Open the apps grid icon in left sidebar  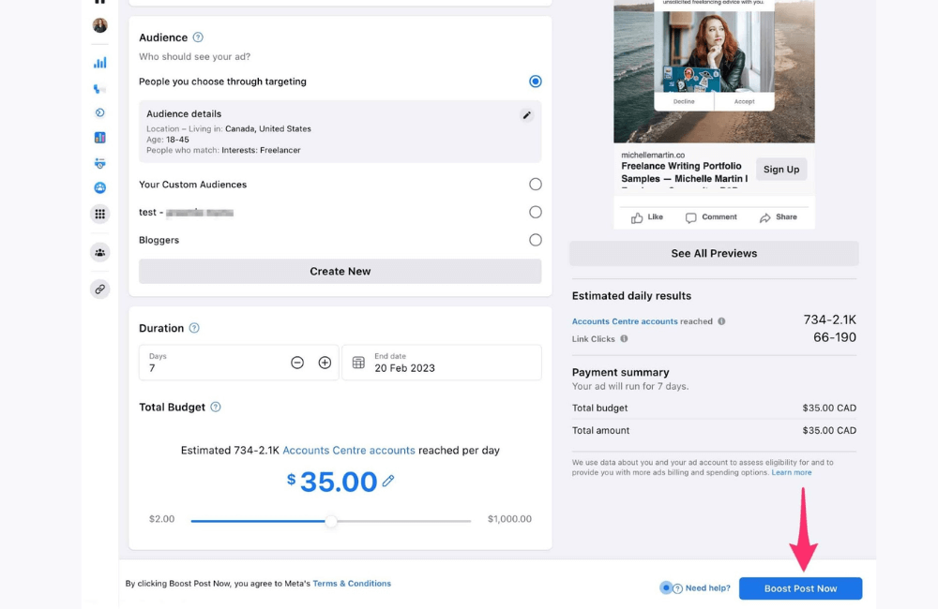[99, 214]
